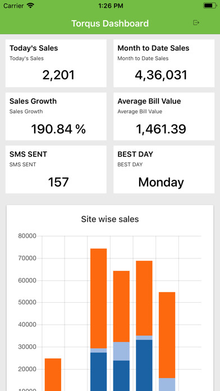Select the first short orange bar
Image resolution: width=220 pixels, height=391 pixels.
click(x=53, y=375)
